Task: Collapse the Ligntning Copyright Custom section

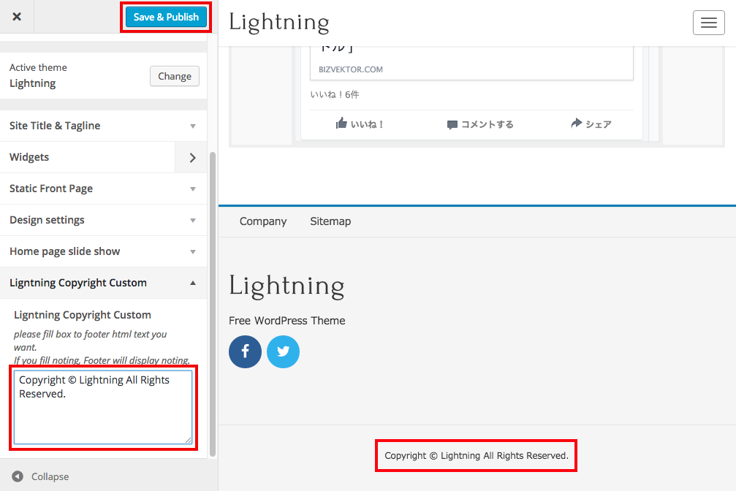Action: click(x=103, y=283)
